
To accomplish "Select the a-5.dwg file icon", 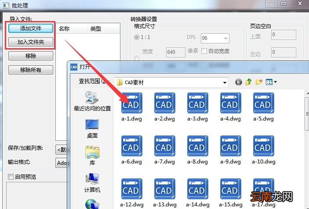I will click(x=263, y=103).
